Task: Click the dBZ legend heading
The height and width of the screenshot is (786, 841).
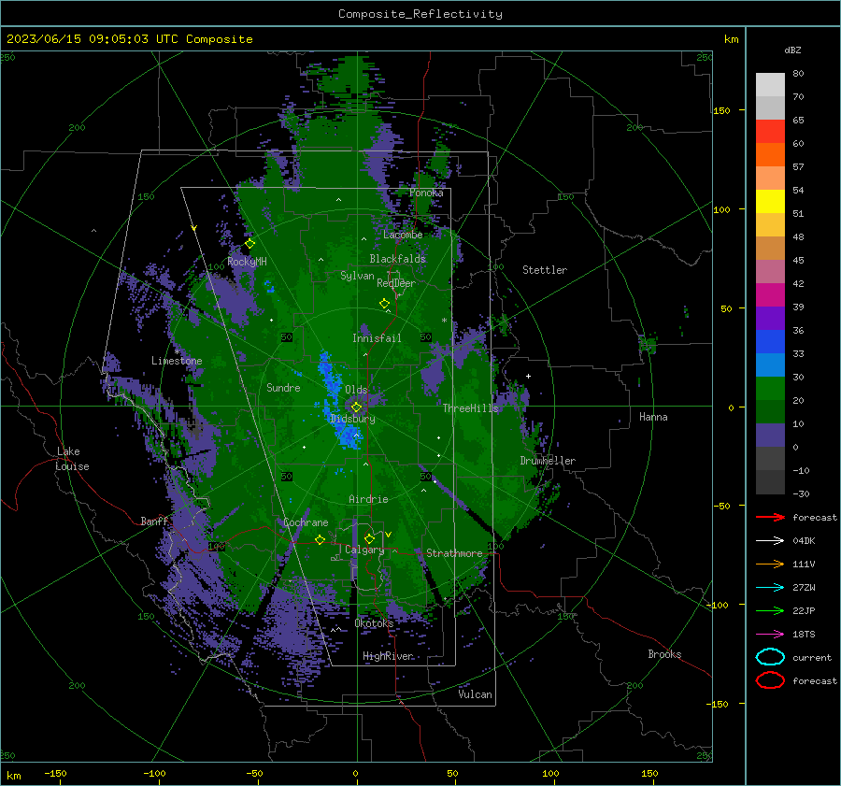Action: pos(792,50)
